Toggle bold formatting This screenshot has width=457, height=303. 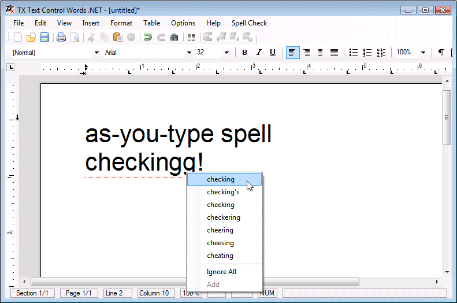point(244,53)
